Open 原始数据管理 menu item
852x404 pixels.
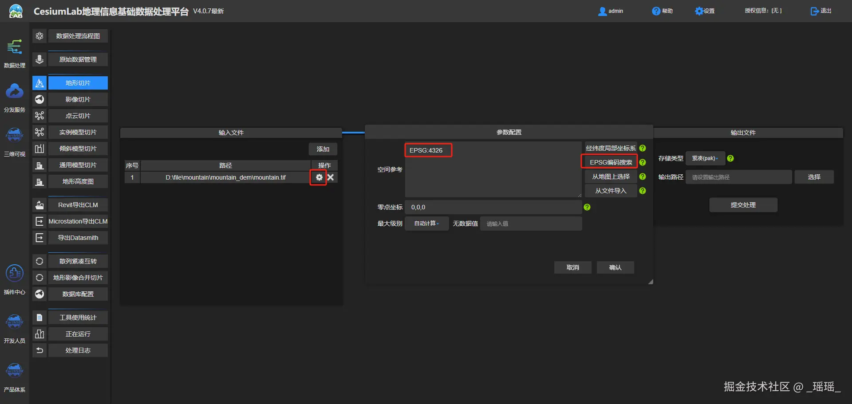click(78, 59)
